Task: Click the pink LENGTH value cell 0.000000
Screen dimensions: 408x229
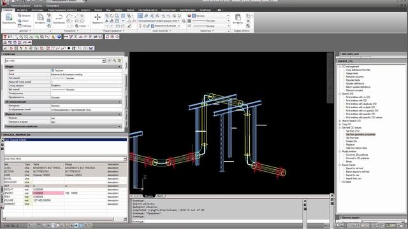Action: coord(48,193)
